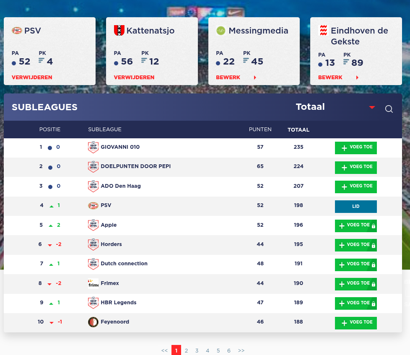Image resolution: width=410 pixels, height=355 pixels.
Task: Click the Kattenatsjo shield logo
Action: click(119, 30)
